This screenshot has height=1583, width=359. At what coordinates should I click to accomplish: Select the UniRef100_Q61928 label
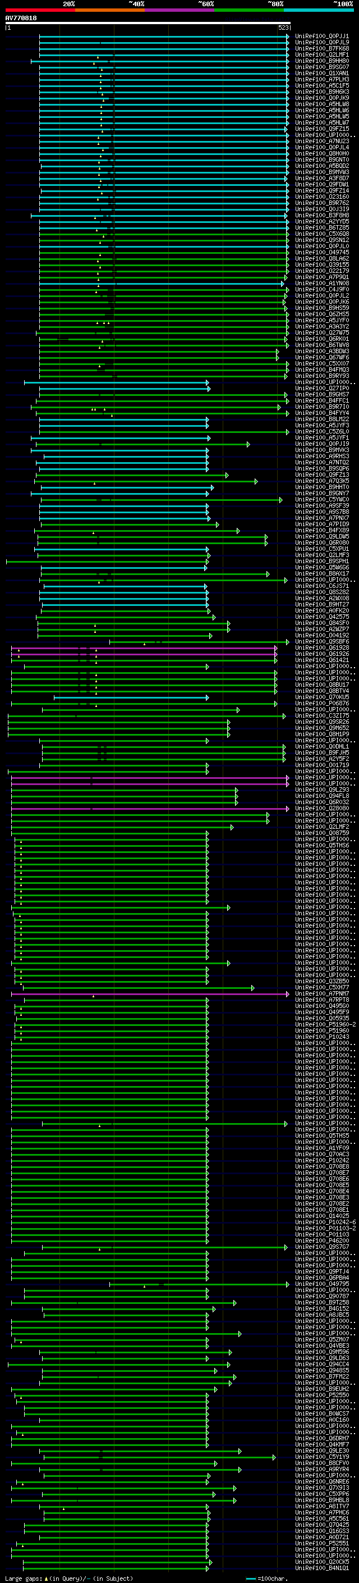point(321,647)
